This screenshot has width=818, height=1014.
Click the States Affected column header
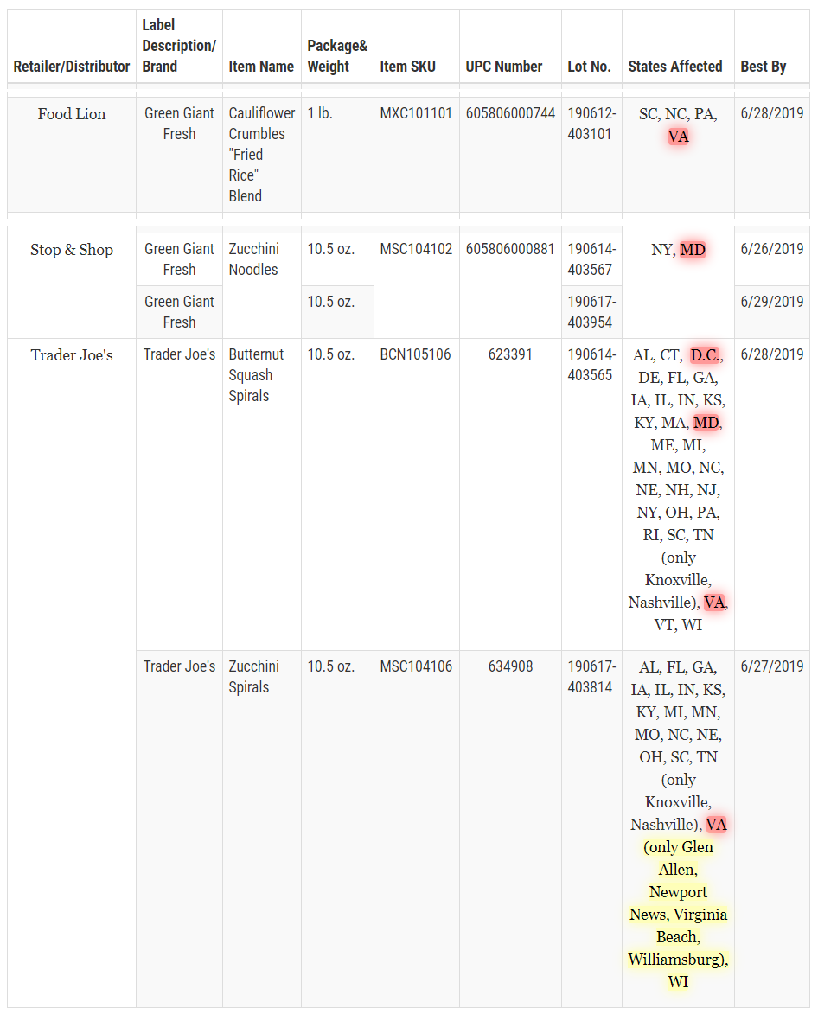tap(674, 67)
